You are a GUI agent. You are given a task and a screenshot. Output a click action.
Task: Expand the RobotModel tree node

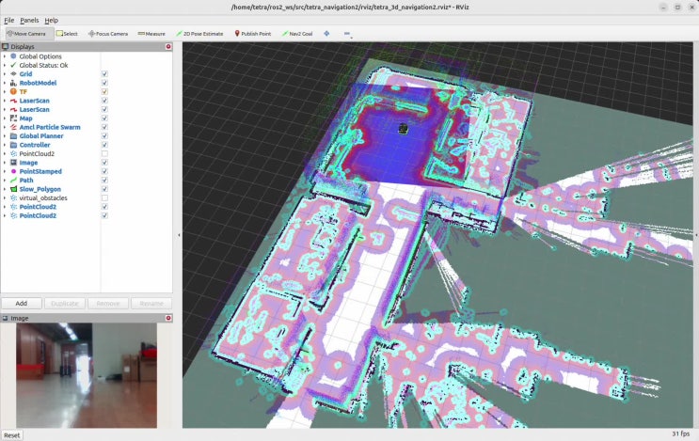click(5, 83)
